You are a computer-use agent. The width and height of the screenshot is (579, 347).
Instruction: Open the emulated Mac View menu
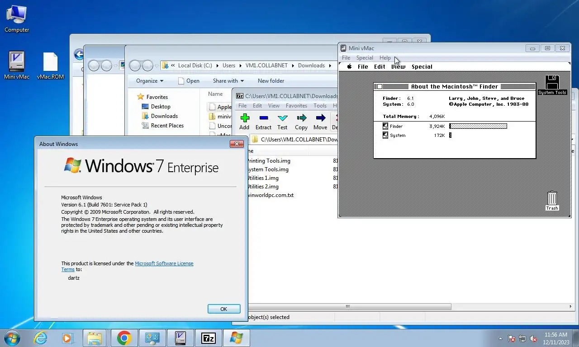pos(398,66)
